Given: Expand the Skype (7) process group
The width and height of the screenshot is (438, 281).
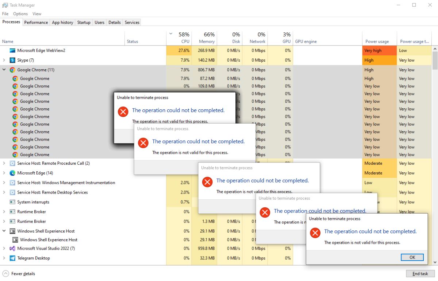Looking at the screenshot, I should click(4, 60).
